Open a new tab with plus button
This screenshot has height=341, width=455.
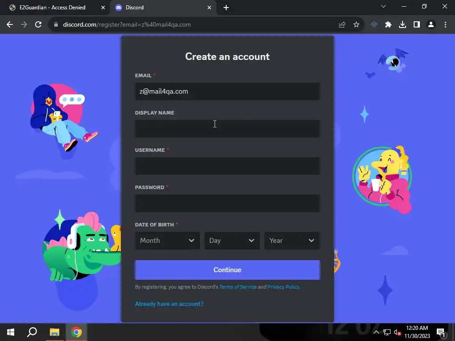point(226,8)
